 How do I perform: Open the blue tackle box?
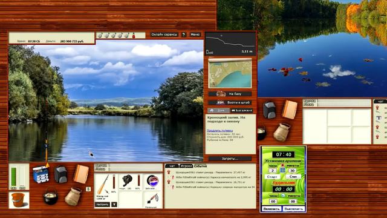[x=41, y=174]
